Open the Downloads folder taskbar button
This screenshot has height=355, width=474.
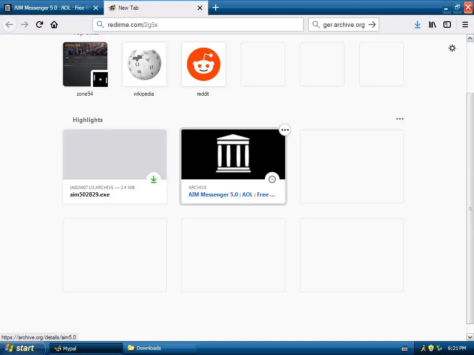click(160, 349)
